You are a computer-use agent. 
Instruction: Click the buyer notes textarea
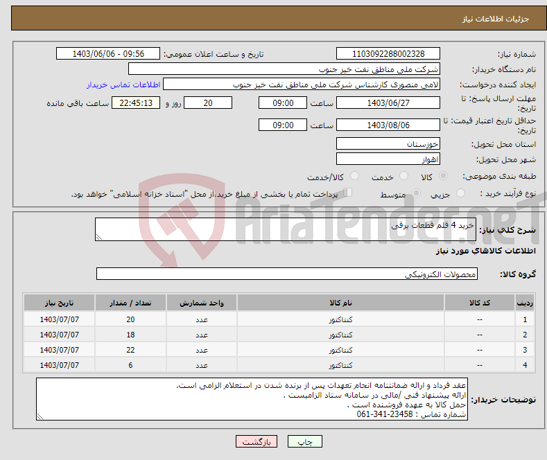point(252,399)
